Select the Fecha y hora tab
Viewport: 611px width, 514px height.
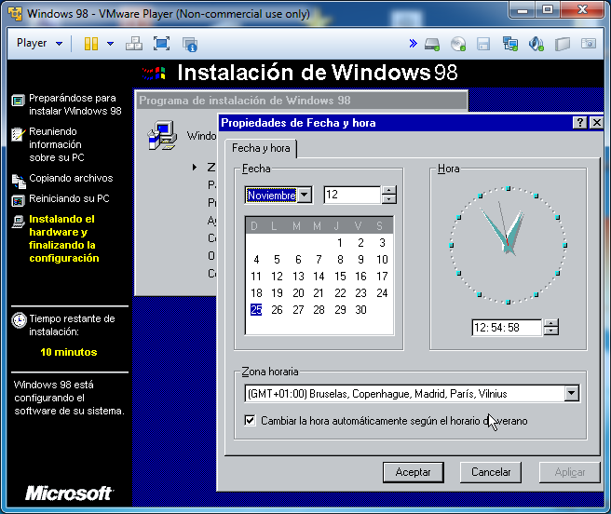click(x=261, y=149)
